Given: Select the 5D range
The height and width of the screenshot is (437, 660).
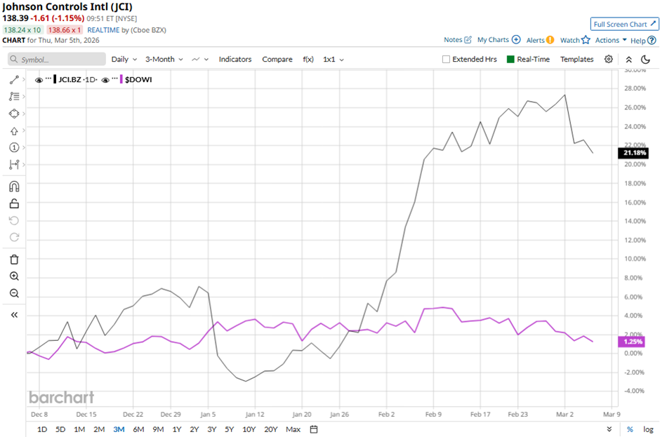Looking at the screenshot, I should coord(60,429).
